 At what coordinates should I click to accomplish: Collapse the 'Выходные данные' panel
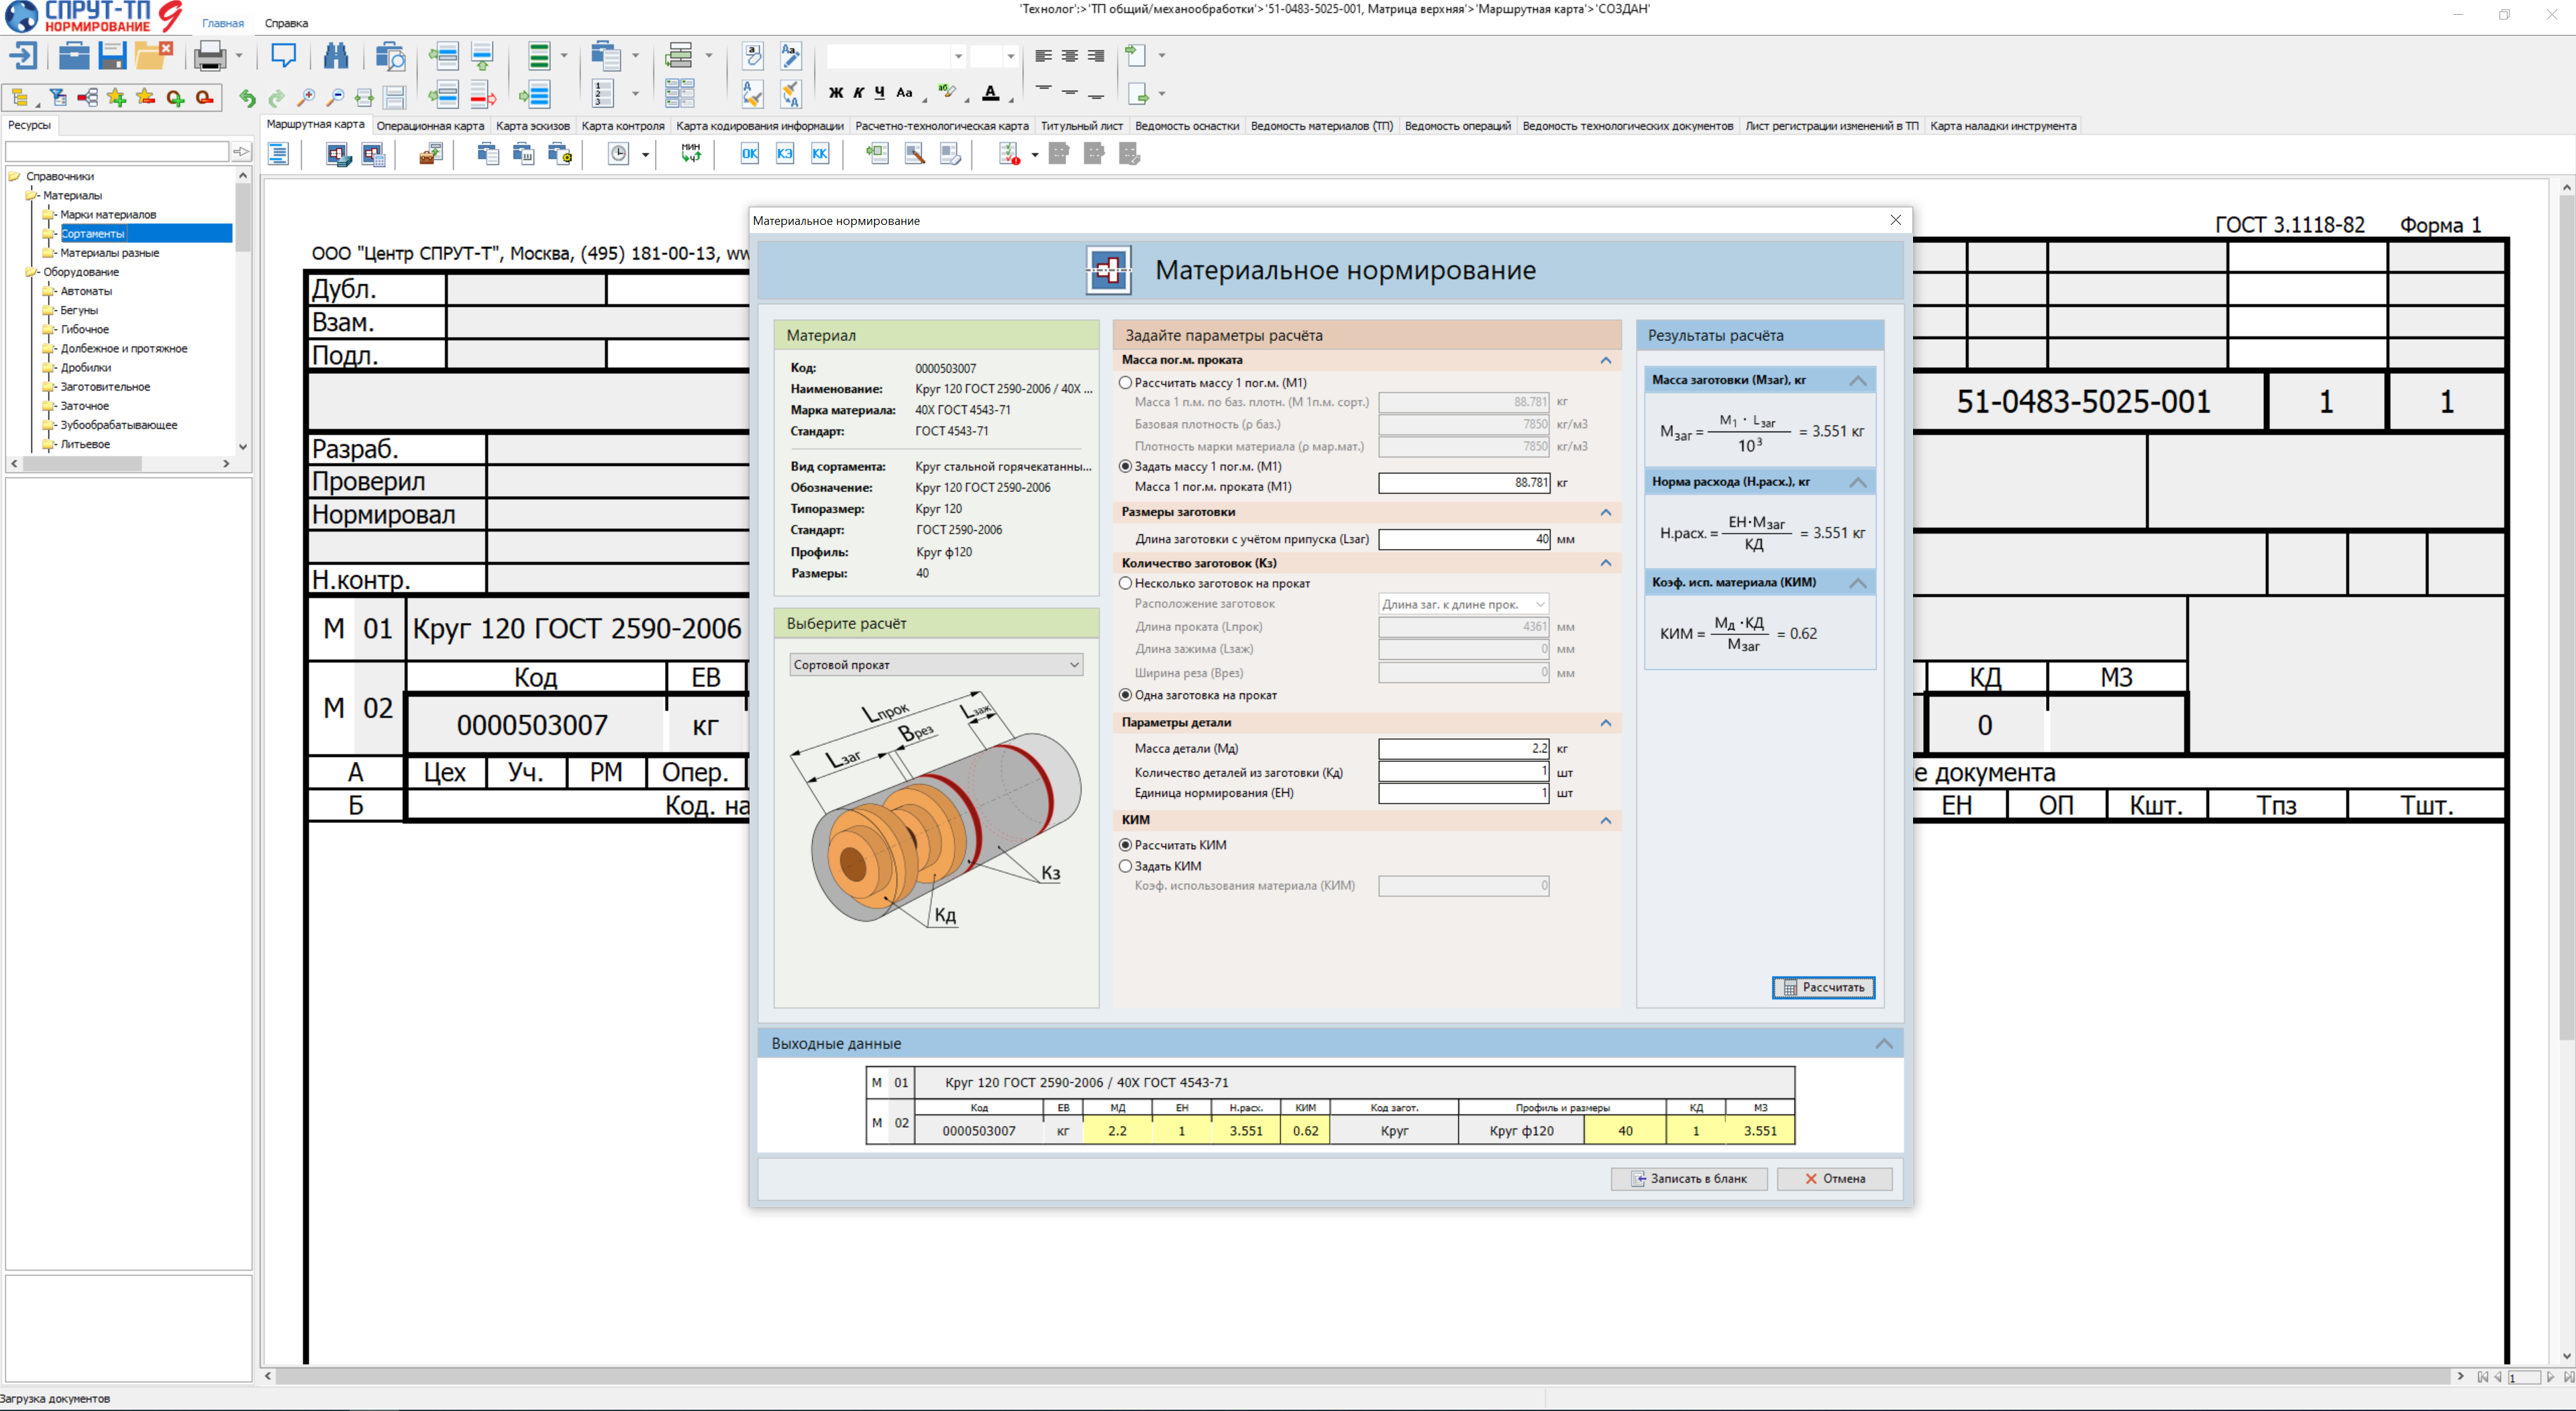[1883, 1044]
